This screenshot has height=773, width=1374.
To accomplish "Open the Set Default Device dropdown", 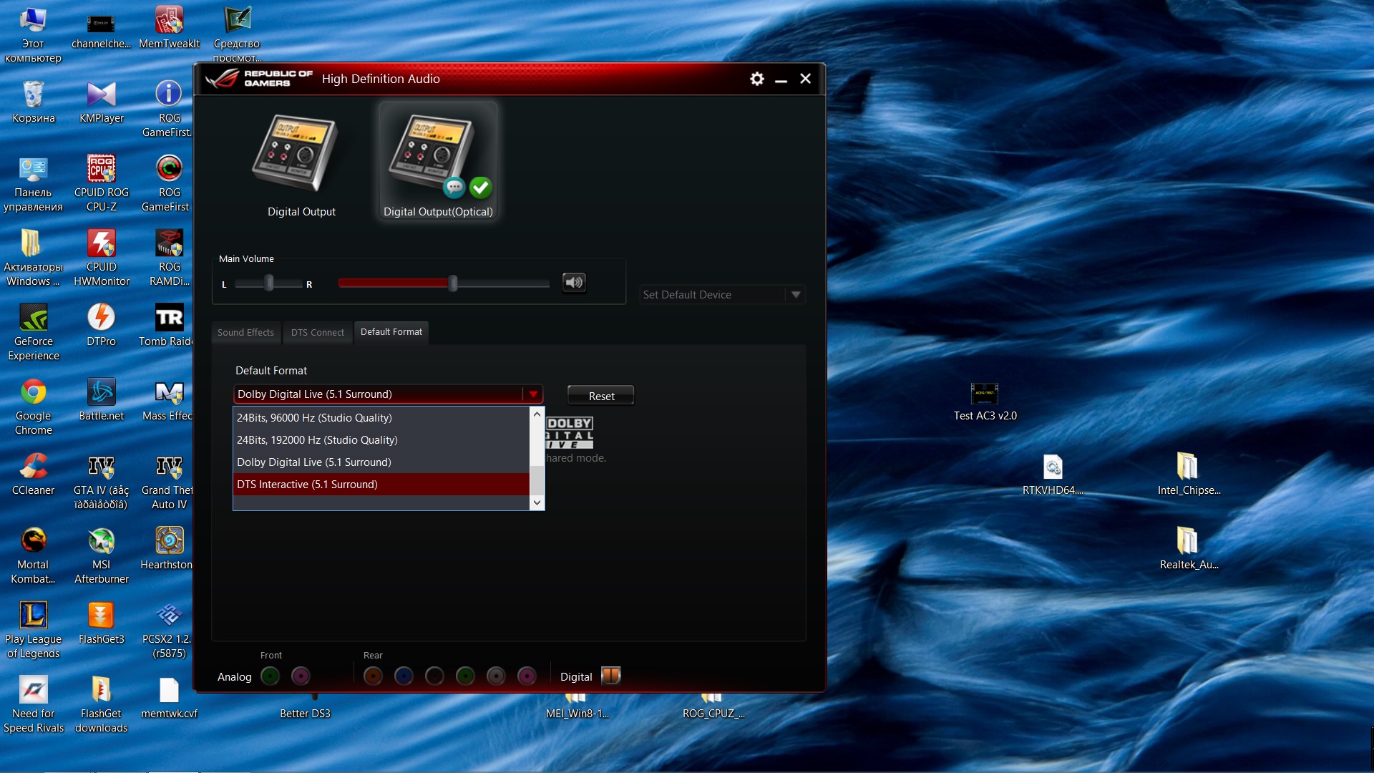I will point(796,294).
